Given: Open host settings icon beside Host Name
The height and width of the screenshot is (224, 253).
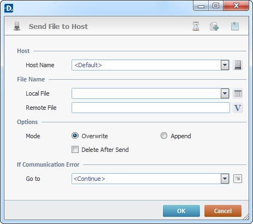Looking at the screenshot, I should coord(238,65).
